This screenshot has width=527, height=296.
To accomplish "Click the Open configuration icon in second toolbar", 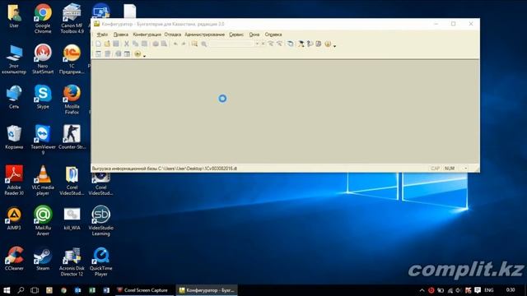I will pyautogui.click(x=98, y=53).
